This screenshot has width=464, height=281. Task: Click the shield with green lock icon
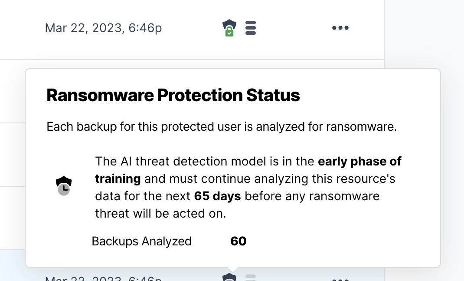(x=229, y=28)
